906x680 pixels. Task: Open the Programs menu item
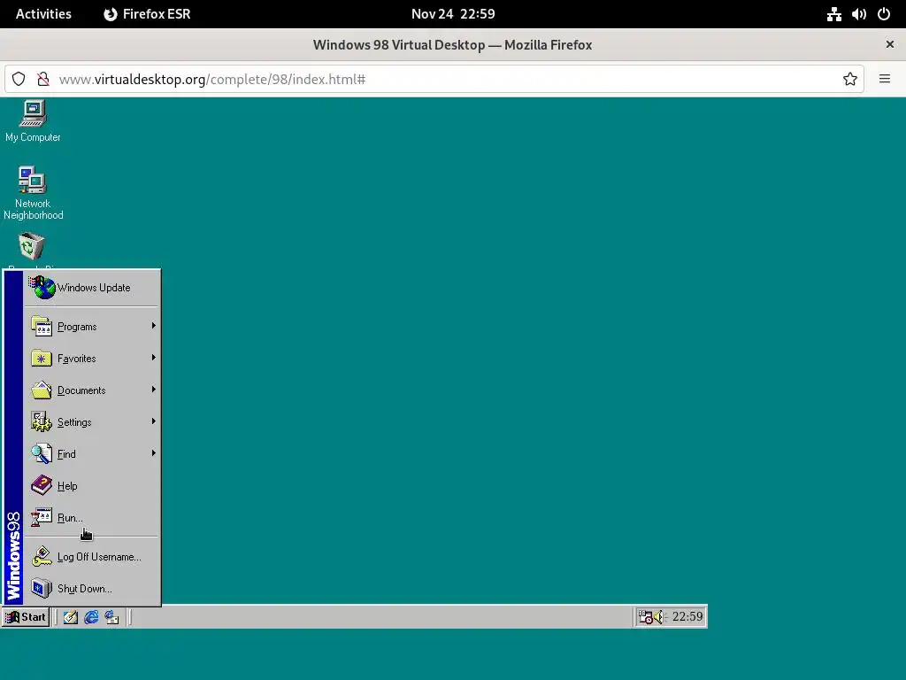(x=92, y=327)
